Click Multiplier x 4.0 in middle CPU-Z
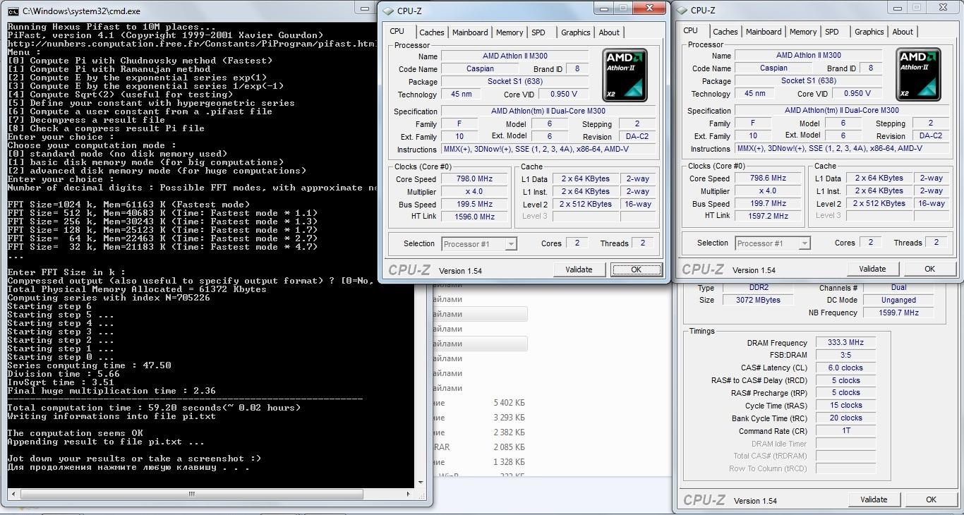Screen dimensions: 964x515 click(474, 192)
